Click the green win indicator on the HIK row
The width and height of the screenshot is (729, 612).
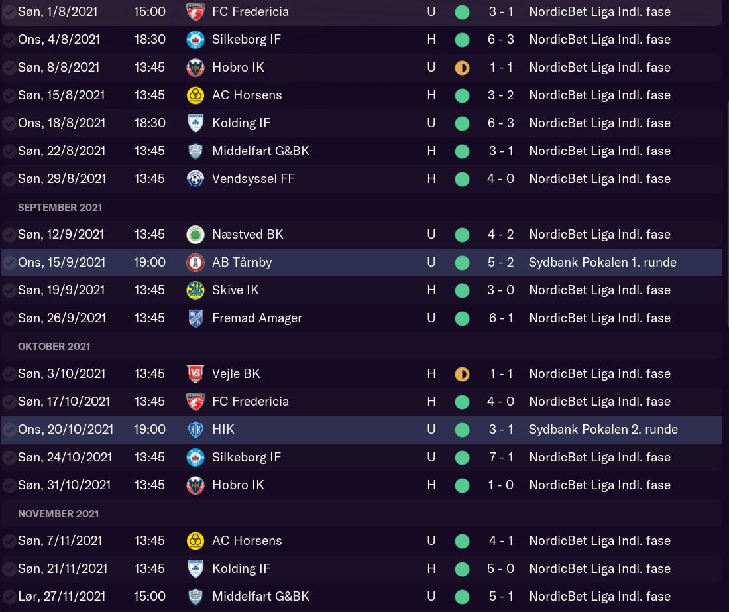(462, 430)
